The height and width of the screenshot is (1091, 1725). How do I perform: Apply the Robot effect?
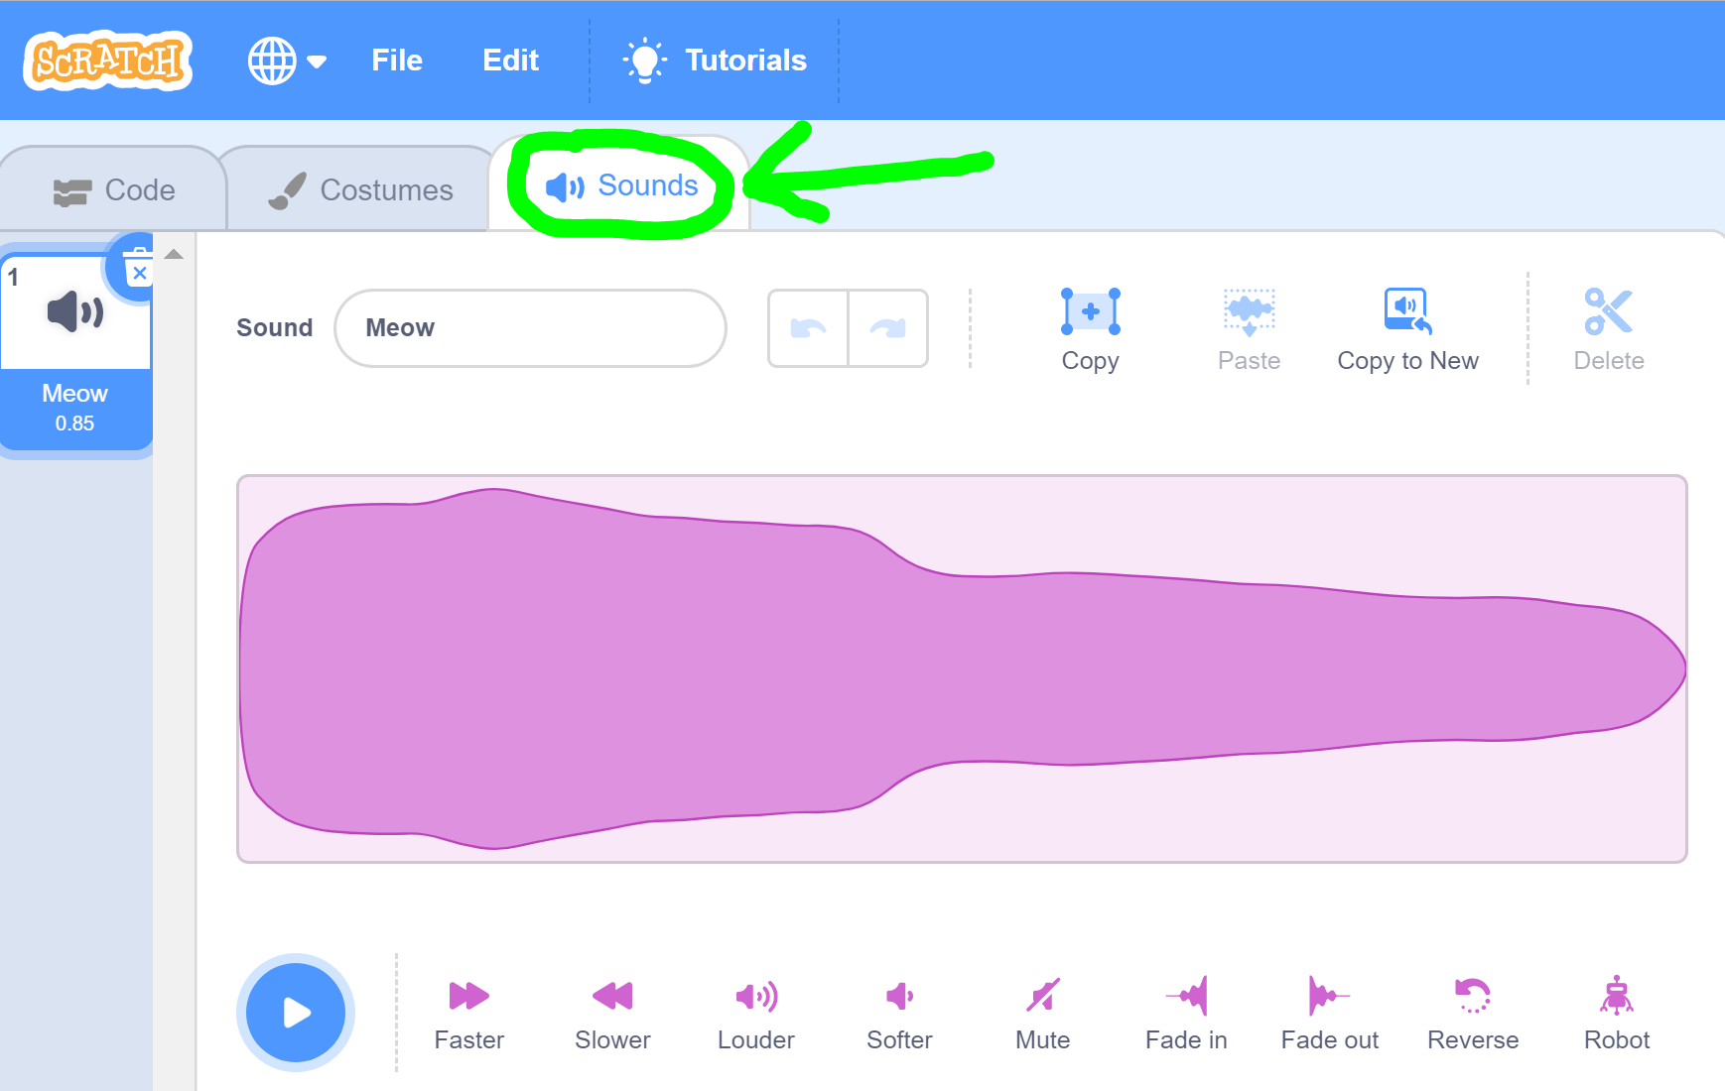tap(1616, 1014)
